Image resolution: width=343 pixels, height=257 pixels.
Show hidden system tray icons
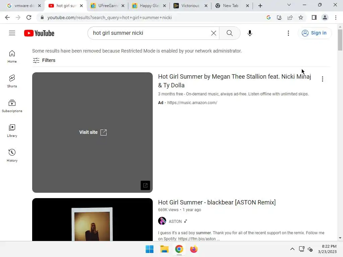(292, 249)
